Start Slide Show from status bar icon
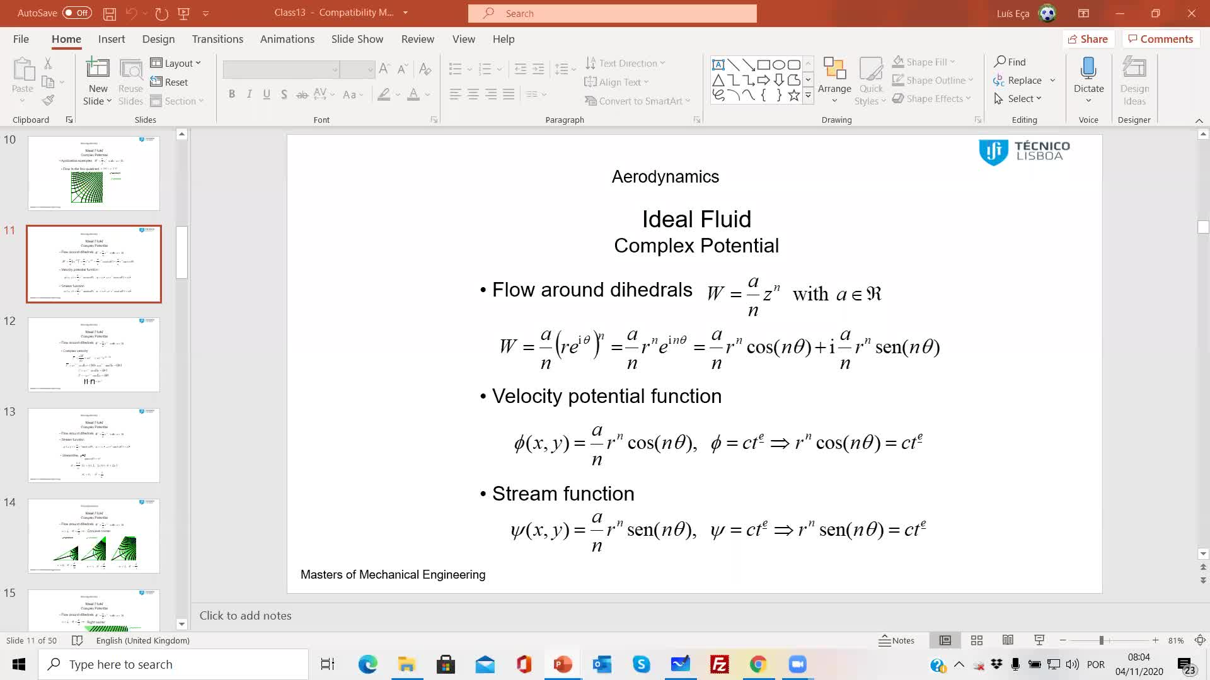 [x=1039, y=640]
